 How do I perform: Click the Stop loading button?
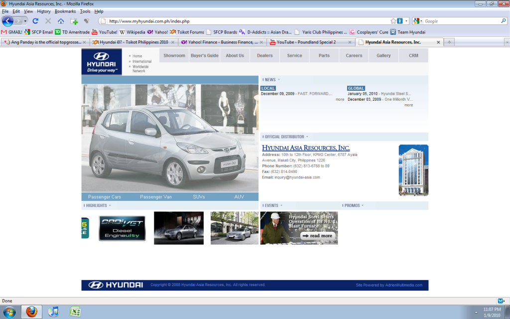pyautogui.click(x=48, y=21)
